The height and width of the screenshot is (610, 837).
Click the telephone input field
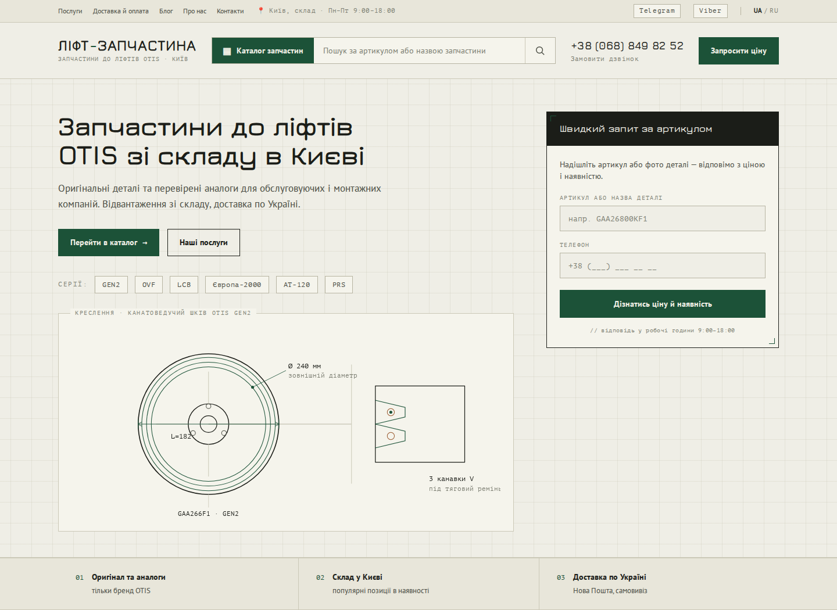tap(663, 265)
